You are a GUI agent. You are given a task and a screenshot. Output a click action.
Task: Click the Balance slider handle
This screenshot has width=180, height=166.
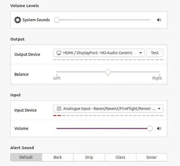(108, 72)
